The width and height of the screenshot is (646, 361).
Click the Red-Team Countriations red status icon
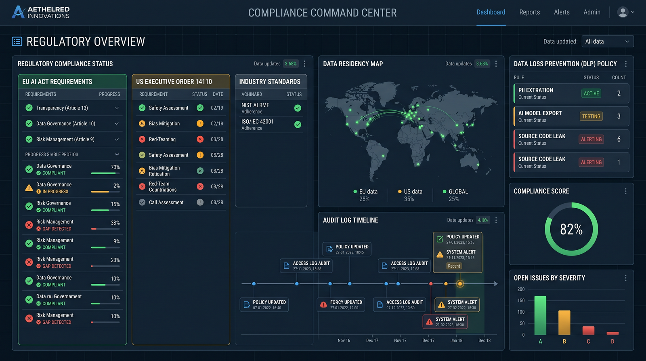click(x=200, y=187)
